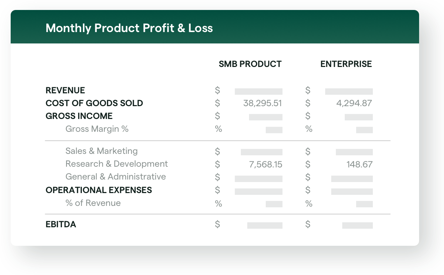This screenshot has width=444, height=275.
Task: Click the Monthly Product Profit & Loss title
Action: click(129, 28)
